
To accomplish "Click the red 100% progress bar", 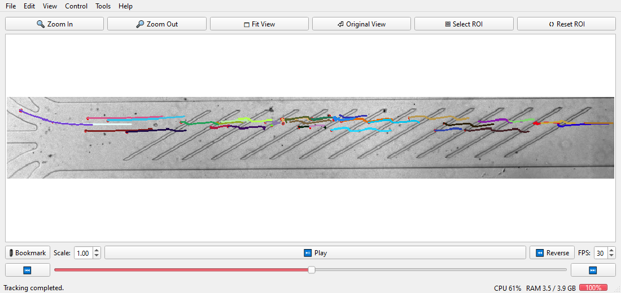I will pos(593,288).
